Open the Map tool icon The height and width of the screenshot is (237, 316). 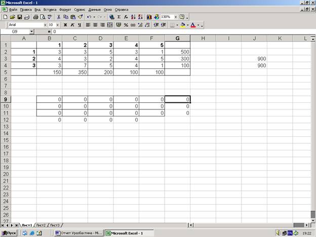point(156,17)
